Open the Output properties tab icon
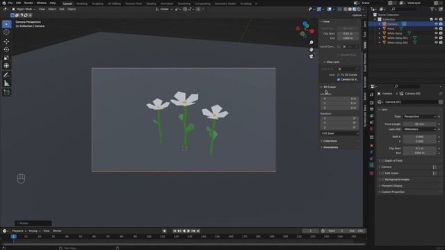Screen dimensions: 445x250 tap(371, 109)
